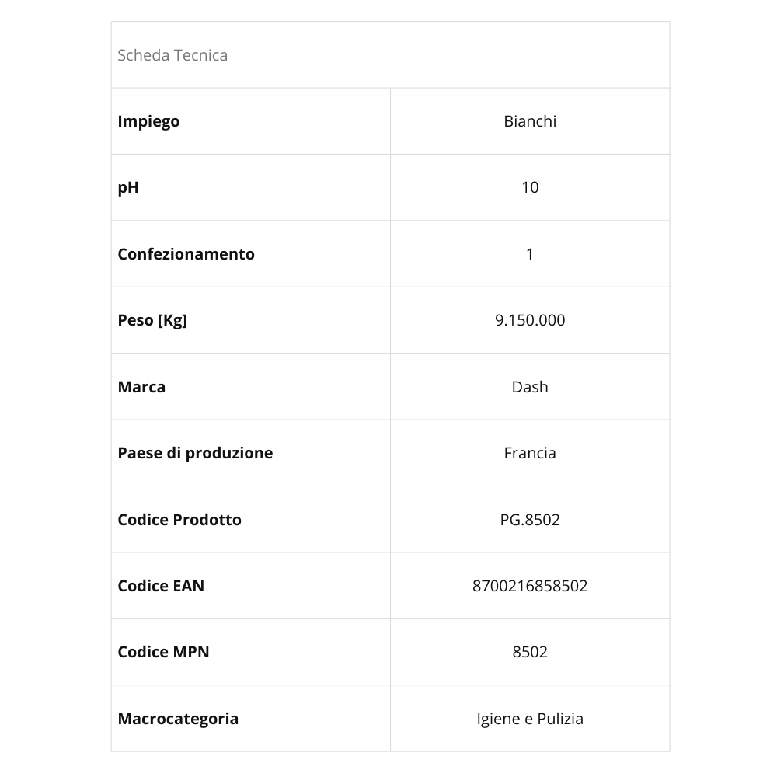Click the Macrocategoria label
This screenshot has width=777, height=777.
178,719
